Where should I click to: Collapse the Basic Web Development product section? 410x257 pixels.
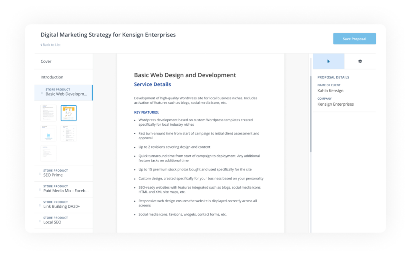66,92
